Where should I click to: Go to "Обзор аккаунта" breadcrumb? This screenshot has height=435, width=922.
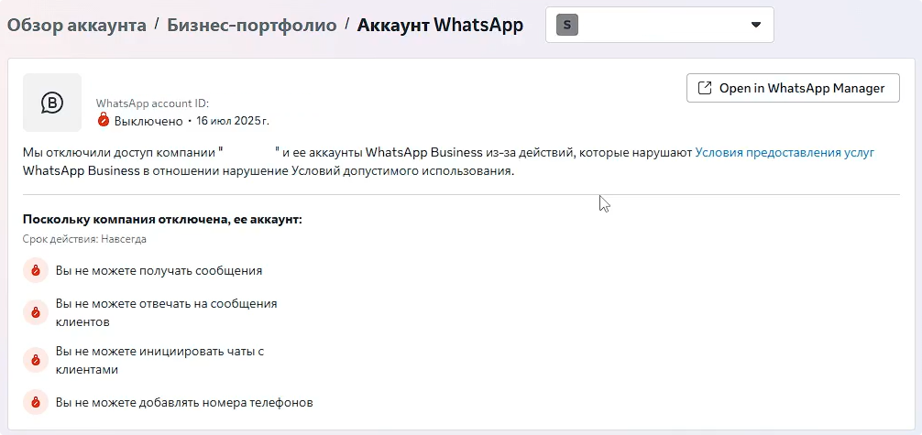[x=77, y=25]
